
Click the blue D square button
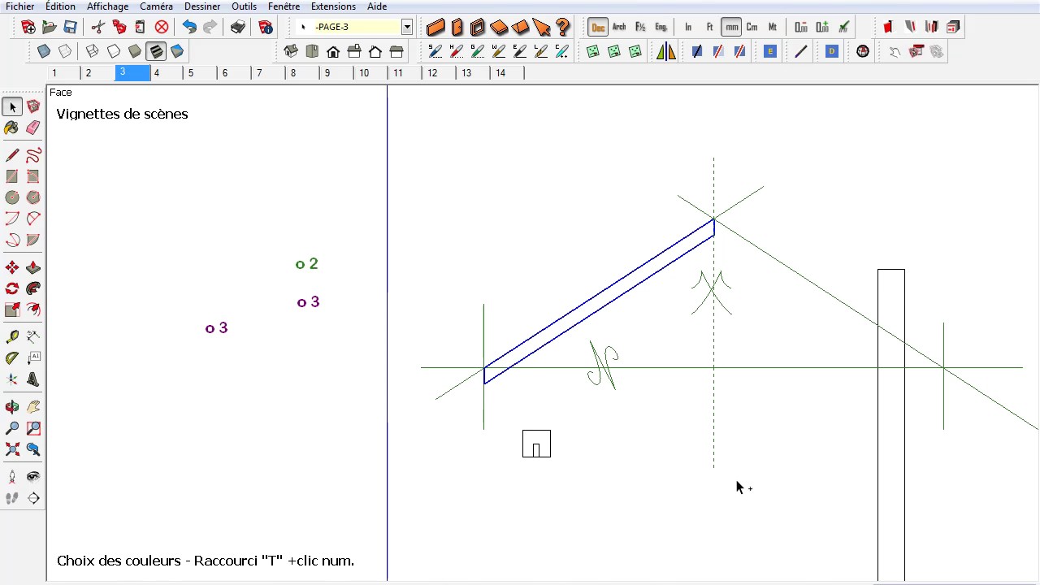point(831,51)
